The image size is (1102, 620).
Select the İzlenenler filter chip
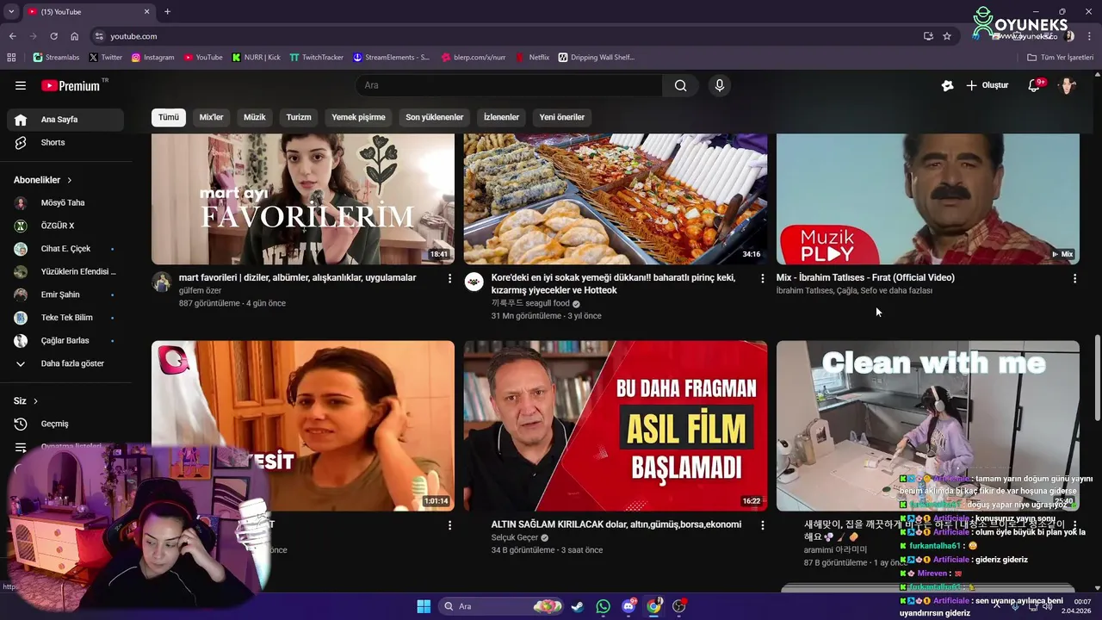point(501,117)
